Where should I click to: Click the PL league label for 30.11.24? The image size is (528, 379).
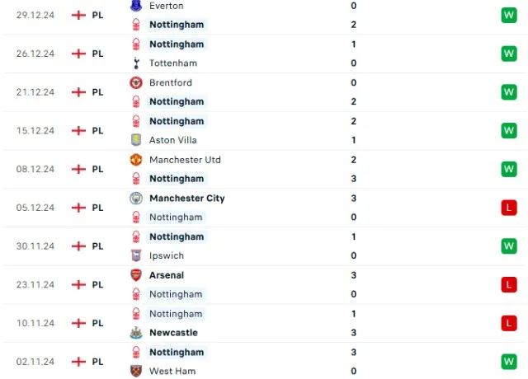tap(97, 246)
